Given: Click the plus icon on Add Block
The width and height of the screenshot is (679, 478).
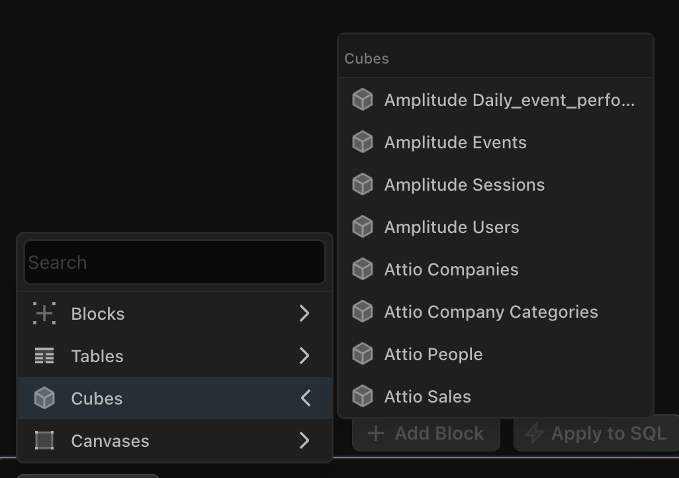Looking at the screenshot, I should coord(376,434).
